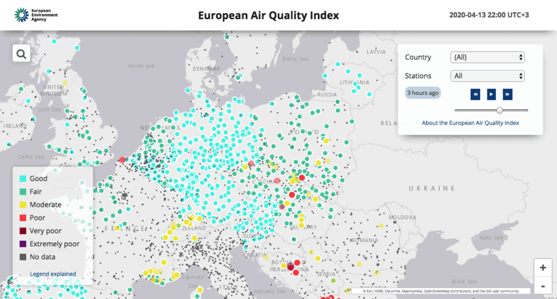
Task: Click the European Air Quality Index title
Action: coord(269,15)
